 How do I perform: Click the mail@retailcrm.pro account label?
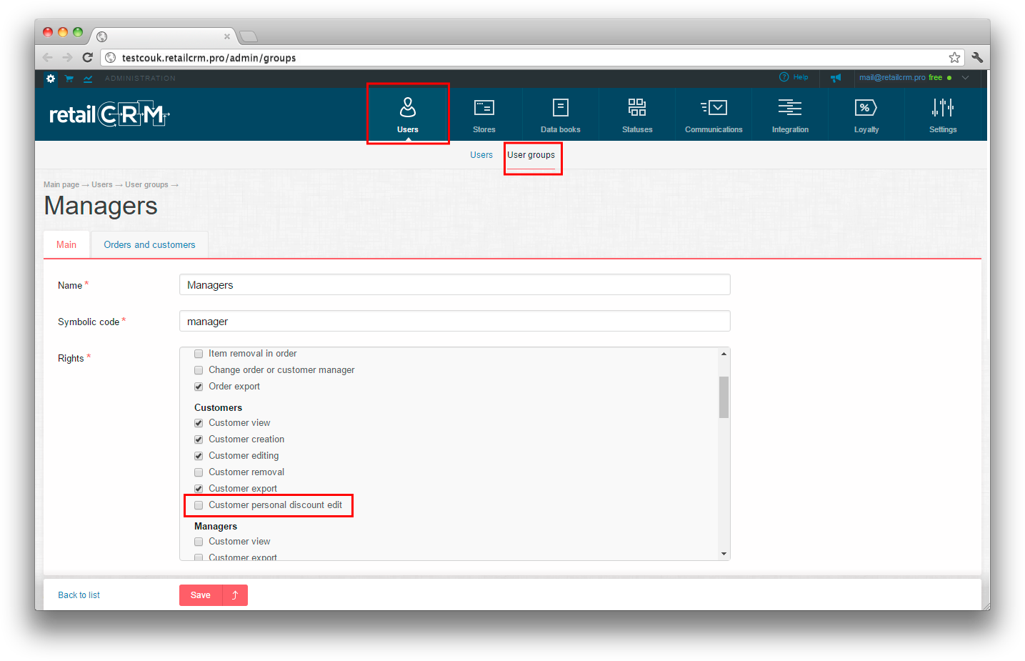892,77
